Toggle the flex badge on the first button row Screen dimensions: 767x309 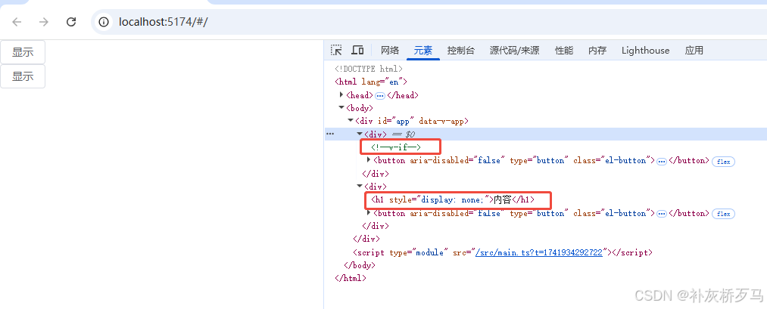(724, 162)
